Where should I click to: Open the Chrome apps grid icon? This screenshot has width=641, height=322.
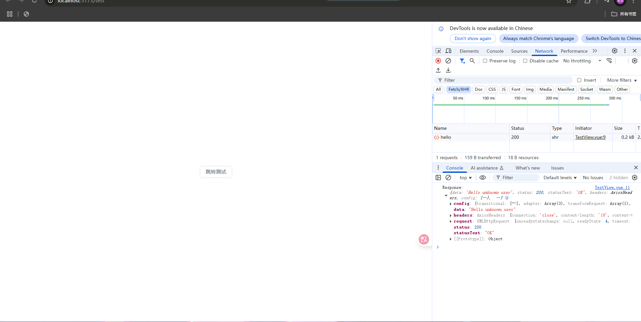click(10, 14)
